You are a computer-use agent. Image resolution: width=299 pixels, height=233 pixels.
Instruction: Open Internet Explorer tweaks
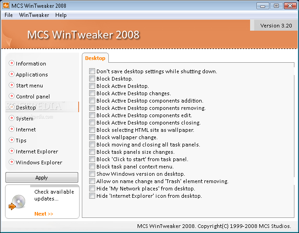point(37,152)
